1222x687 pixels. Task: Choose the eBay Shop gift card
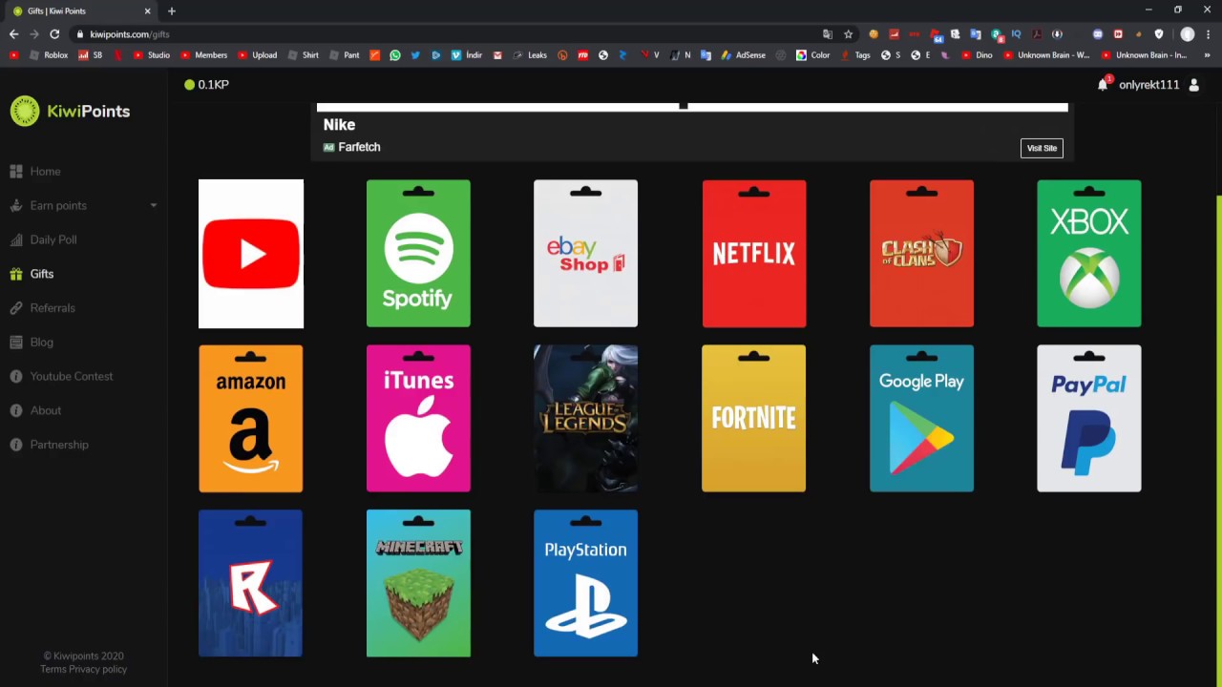pyautogui.click(x=585, y=254)
